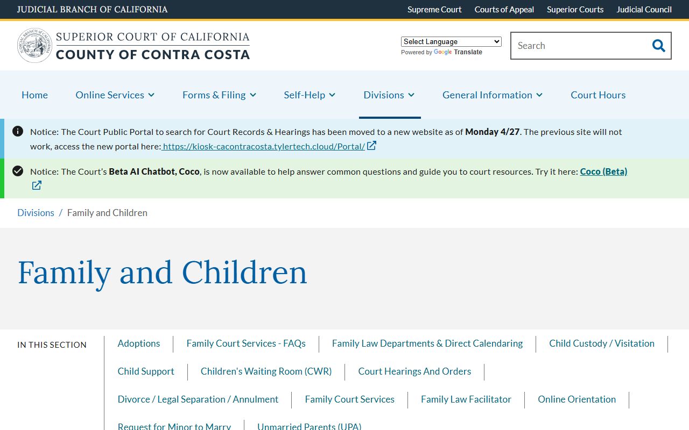This screenshot has width=689, height=430.
Task: Open Judicial Council in top bar
Action: [644, 9]
